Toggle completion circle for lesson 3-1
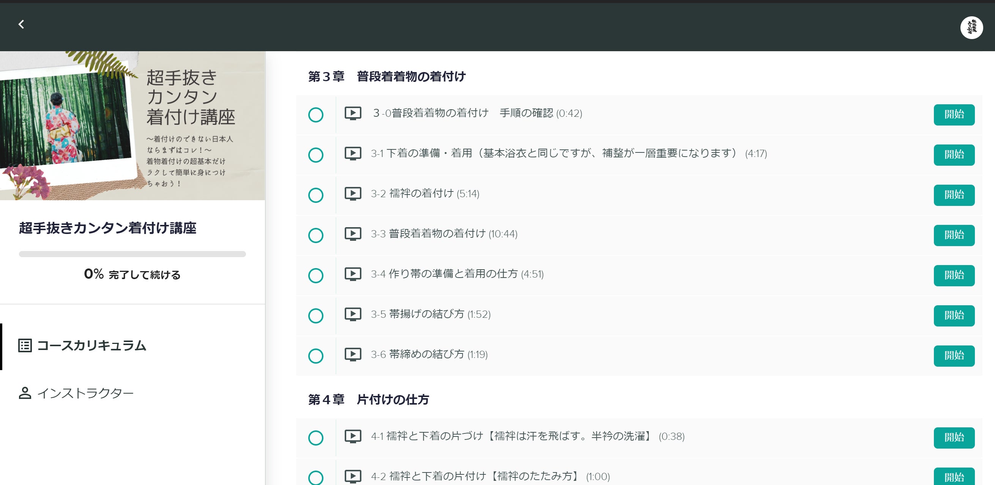The image size is (995, 485). tap(315, 155)
